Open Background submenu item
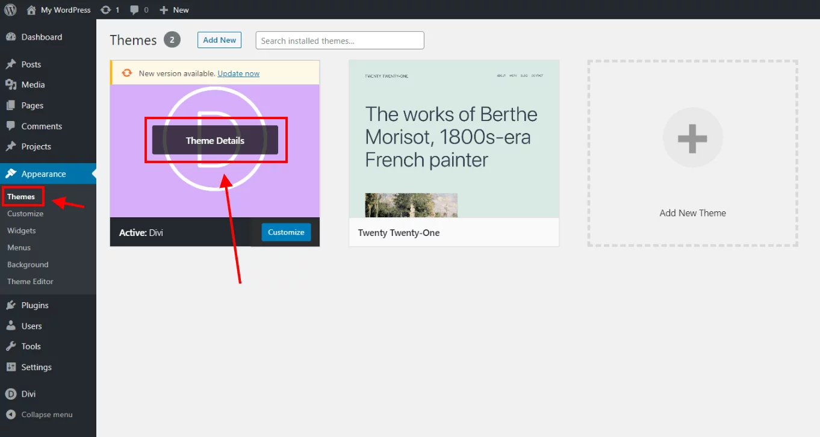Viewport: 820px width, 437px height. (28, 264)
